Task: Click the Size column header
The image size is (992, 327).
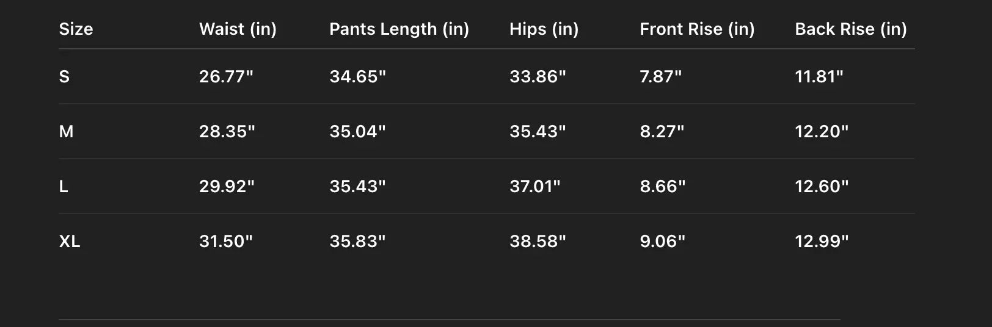Action: [x=76, y=29]
